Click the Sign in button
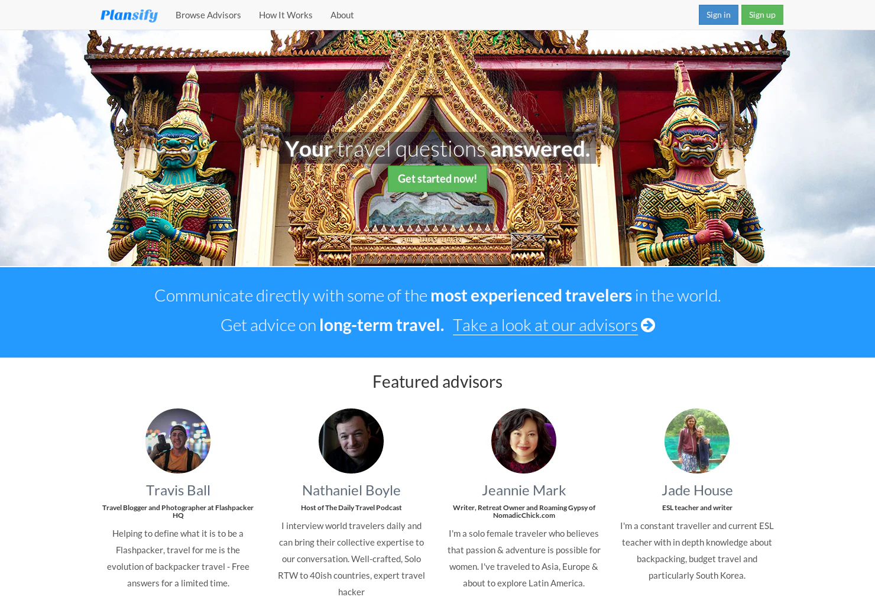This screenshot has width=875, height=613. [718, 15]
